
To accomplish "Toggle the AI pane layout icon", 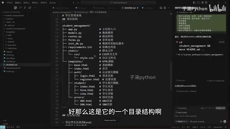I will [202, 3].
